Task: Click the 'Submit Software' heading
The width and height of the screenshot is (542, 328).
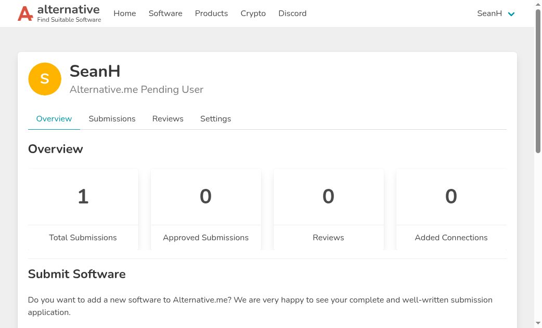Action: point(77,274)
